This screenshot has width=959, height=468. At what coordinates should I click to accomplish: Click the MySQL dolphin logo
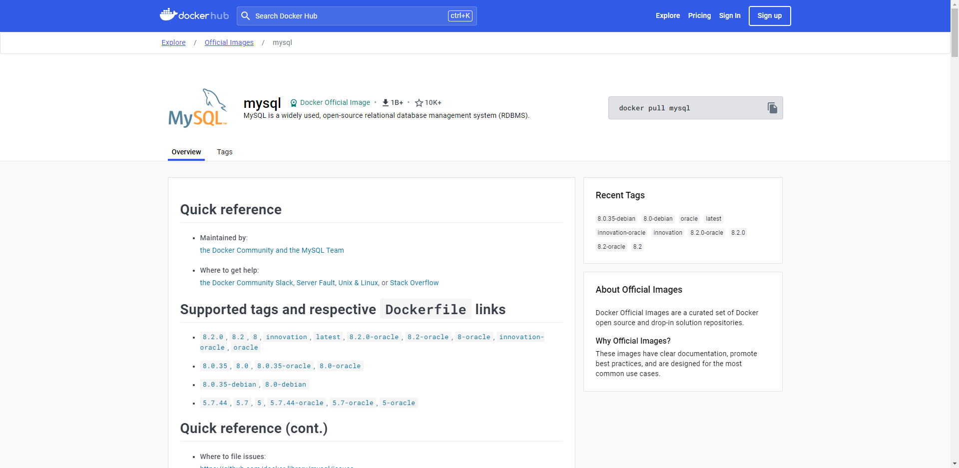click(198, 108)
